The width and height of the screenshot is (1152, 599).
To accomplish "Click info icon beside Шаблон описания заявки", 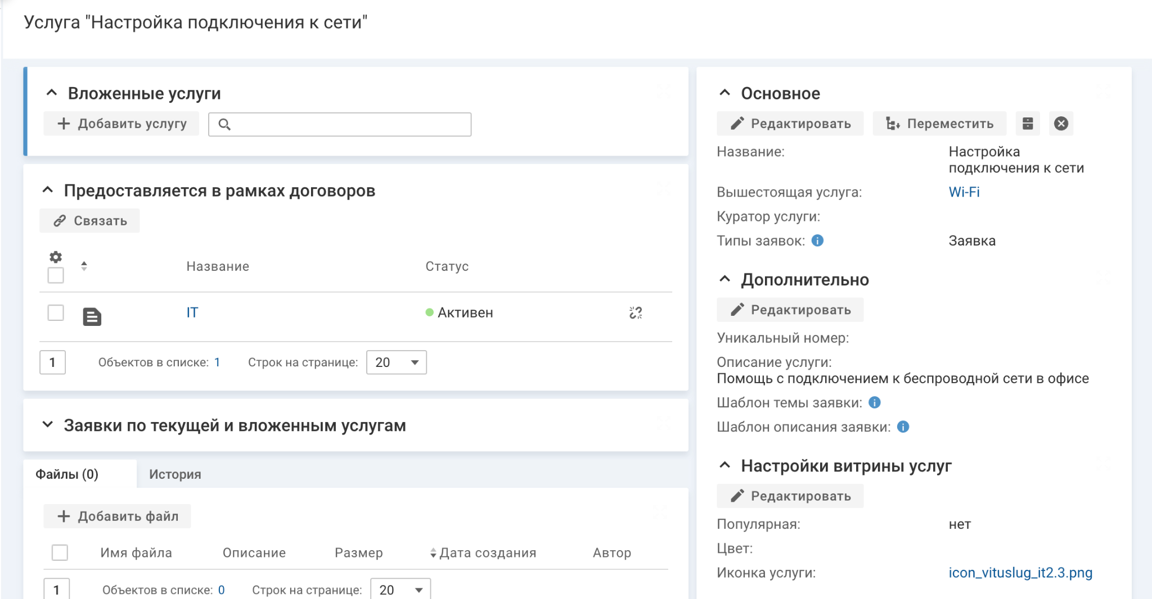I will coord(903,427).
